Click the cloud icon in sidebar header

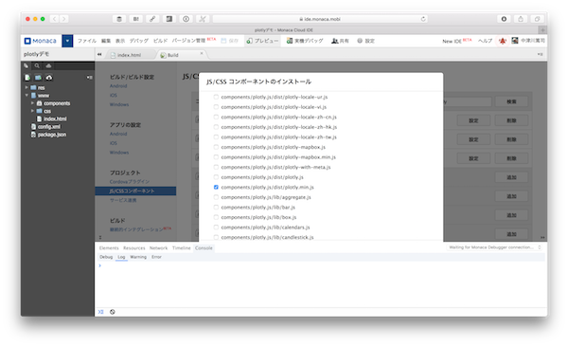click(48, 65)
